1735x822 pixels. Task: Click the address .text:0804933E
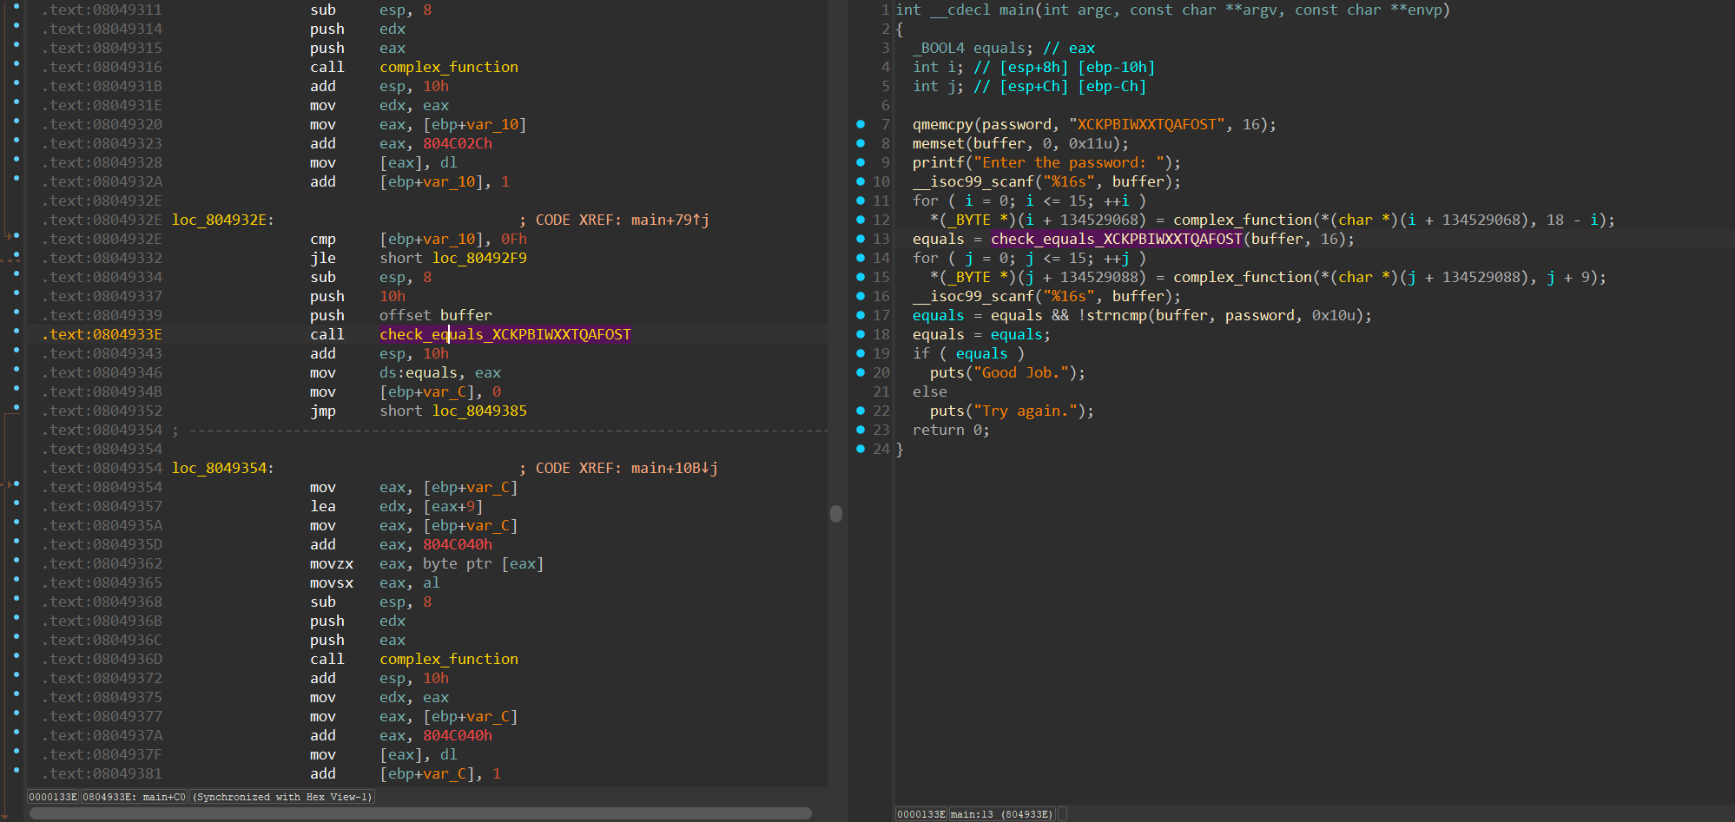(102, 334)
